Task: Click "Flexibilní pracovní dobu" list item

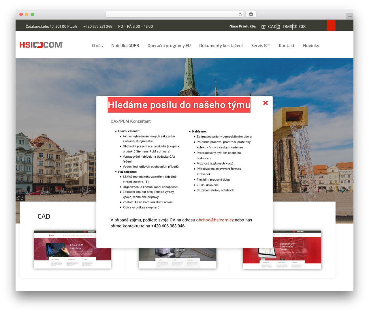Action: coord(213,180)
